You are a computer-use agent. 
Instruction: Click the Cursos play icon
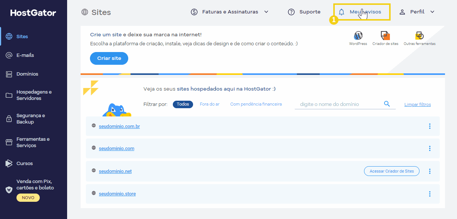click(x=9, y=163)
